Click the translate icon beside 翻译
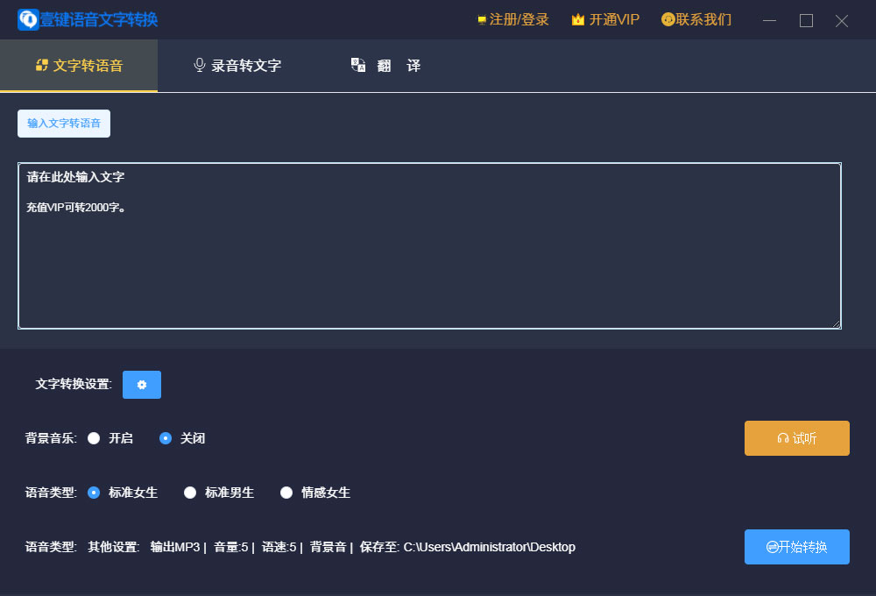Image resolution: width=876 pixels, height=596 pixels. click(358, 65)
